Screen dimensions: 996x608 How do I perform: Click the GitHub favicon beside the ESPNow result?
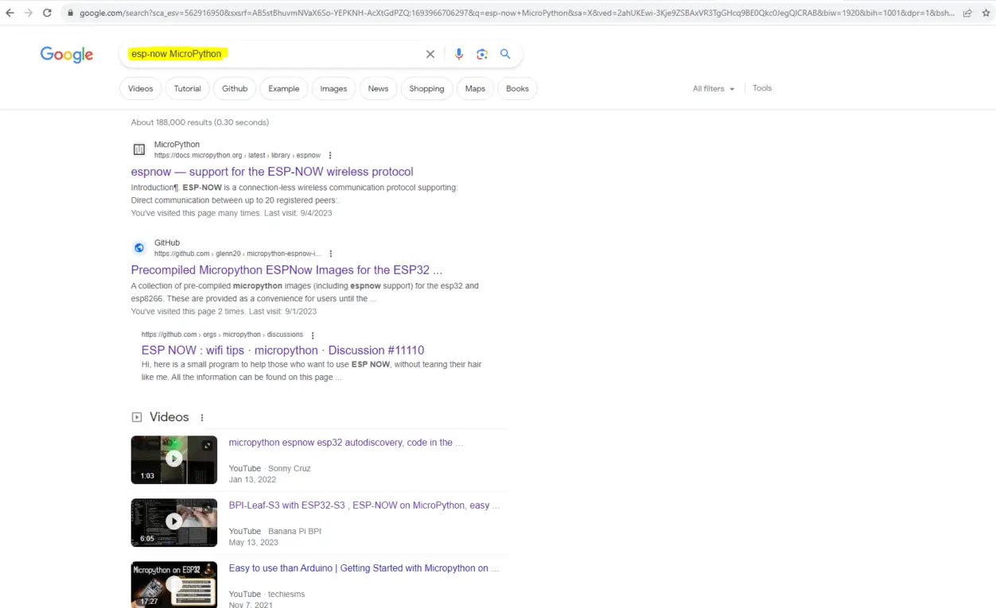(138, 247)
